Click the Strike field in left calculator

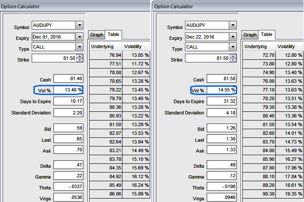tap(54, 58)
